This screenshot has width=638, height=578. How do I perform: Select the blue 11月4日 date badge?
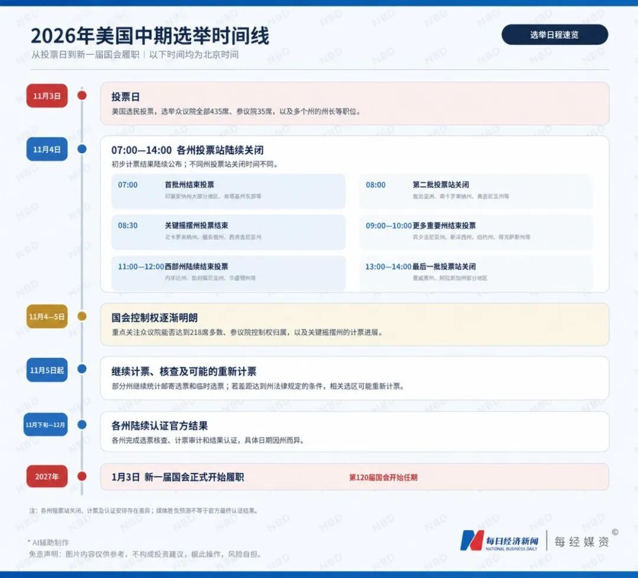click(47, 149)
